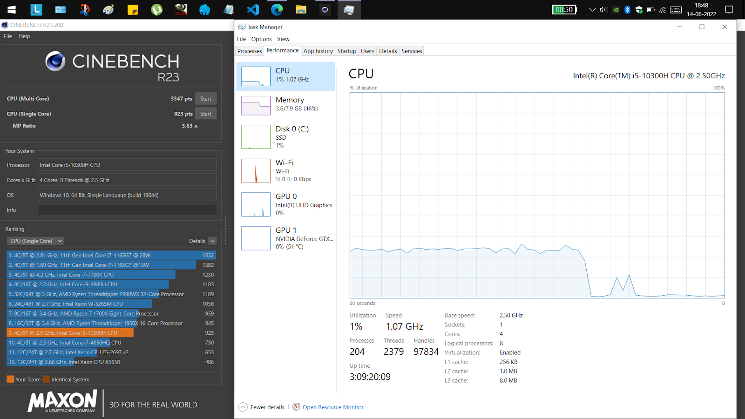This screenshot has height=419, width=745.
Task: Show hidden system tray icons
Action: tap(592, 9)
